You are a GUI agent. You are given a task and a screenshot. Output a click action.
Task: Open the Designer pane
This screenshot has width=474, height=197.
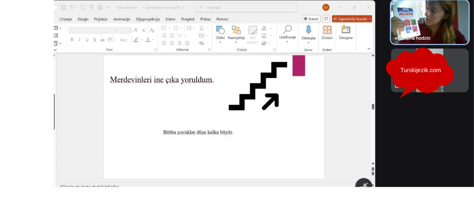(x=346, y=32)
